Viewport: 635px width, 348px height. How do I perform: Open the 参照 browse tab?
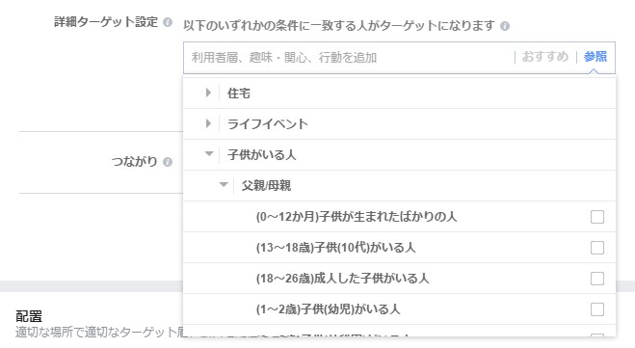[595, 57]
